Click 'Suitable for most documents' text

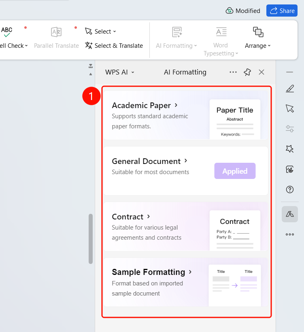[150, 172]
